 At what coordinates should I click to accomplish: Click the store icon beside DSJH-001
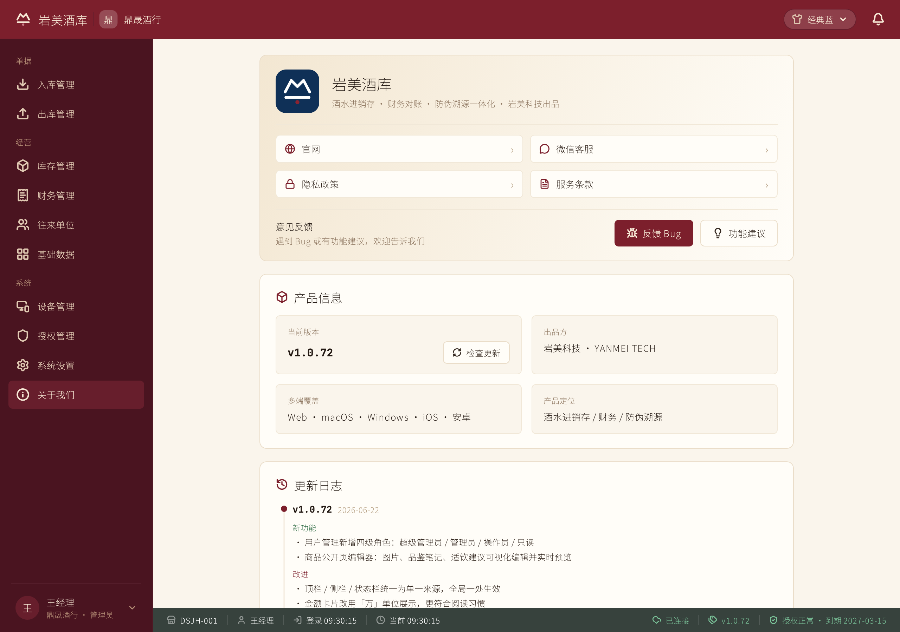171,620
